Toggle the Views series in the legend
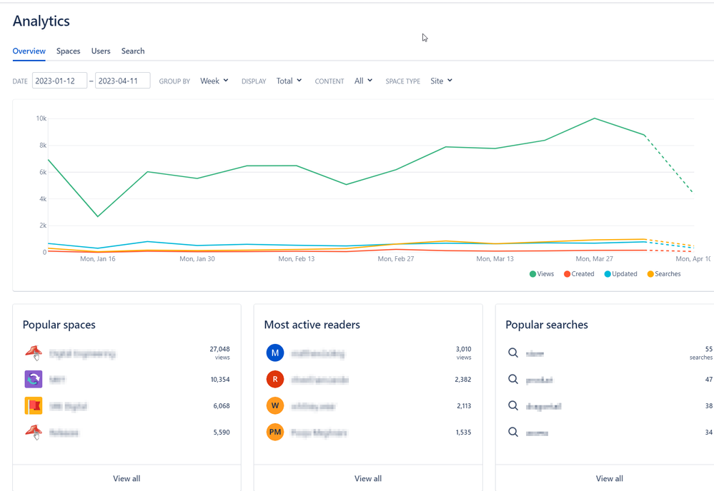 [542, 273]
